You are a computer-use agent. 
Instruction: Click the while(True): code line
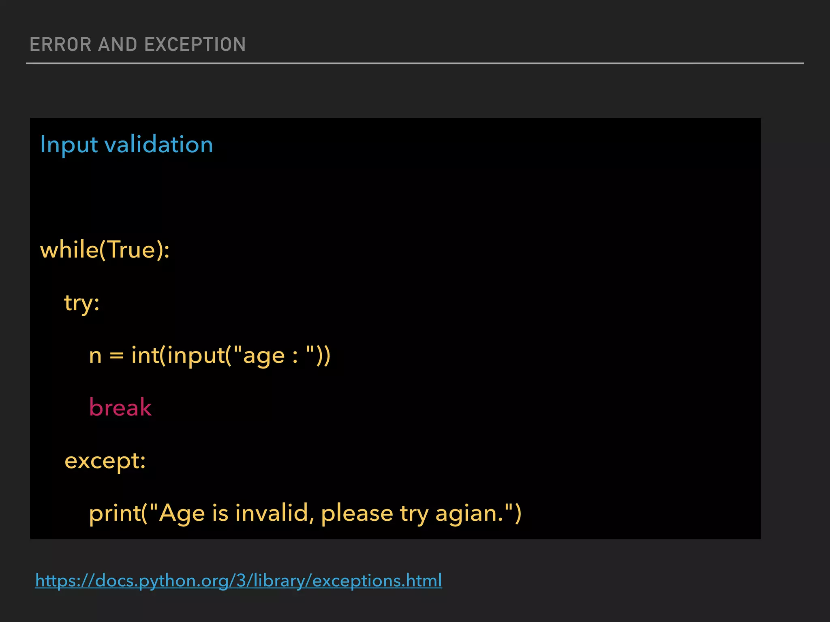click(x=105, y=249)
